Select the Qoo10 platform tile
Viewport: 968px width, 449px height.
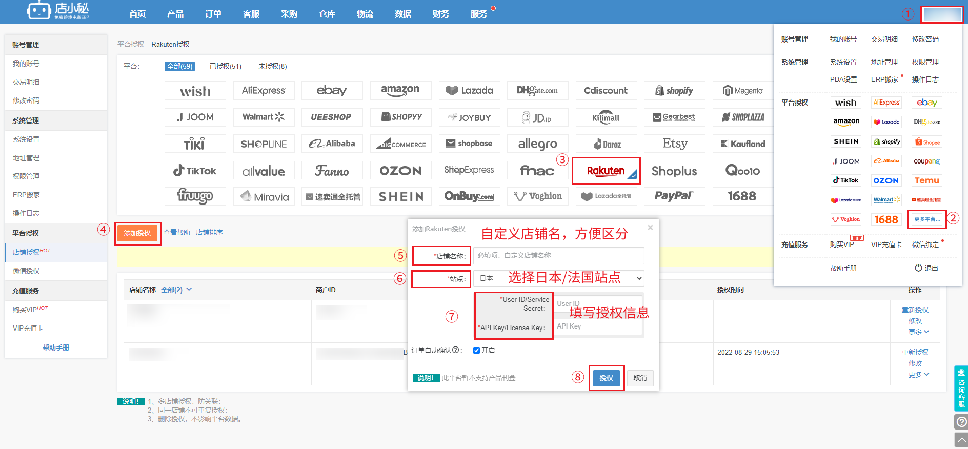(x=742, y=171)
